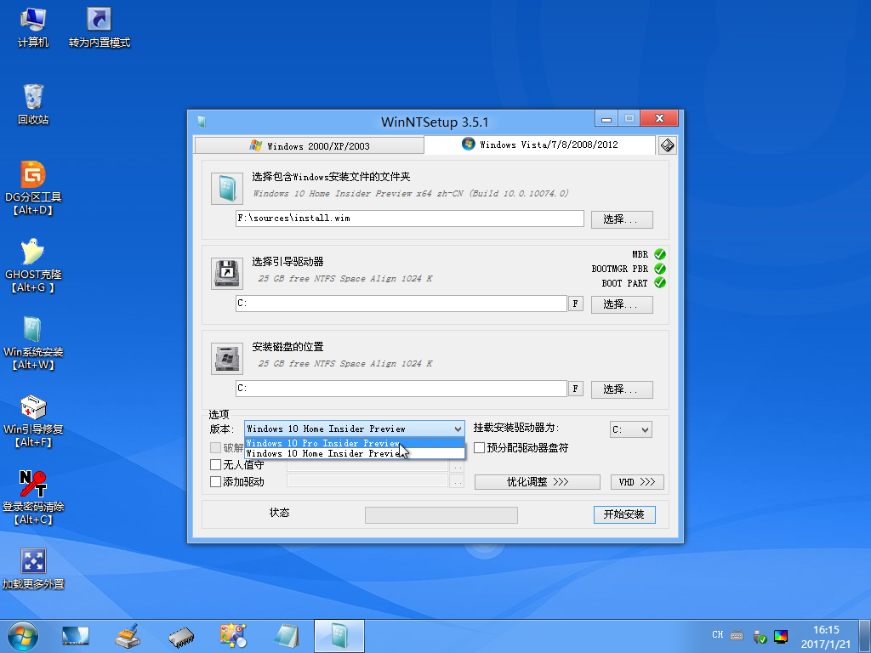871x653 pixels.
Task: Open the memory chip taskbar icon
Action: (x=181, y=636)
